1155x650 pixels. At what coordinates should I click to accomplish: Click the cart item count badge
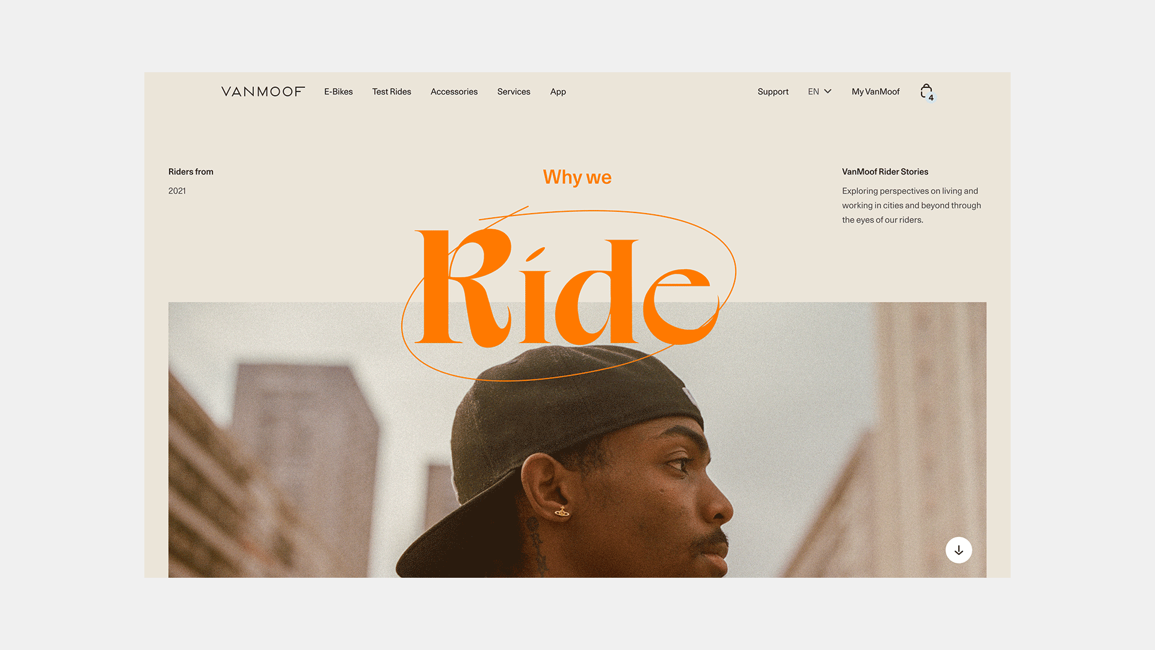(x=931, y=97)
